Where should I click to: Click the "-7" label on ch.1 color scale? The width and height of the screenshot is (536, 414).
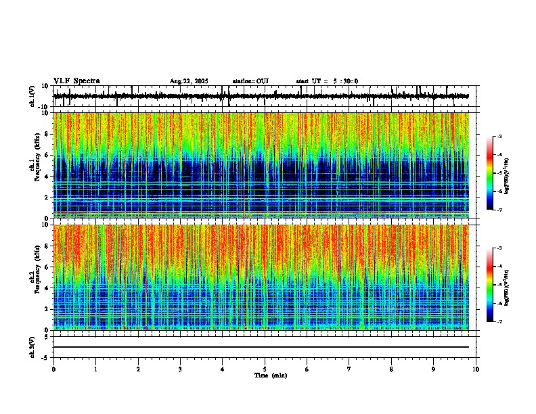pos(499,210)
